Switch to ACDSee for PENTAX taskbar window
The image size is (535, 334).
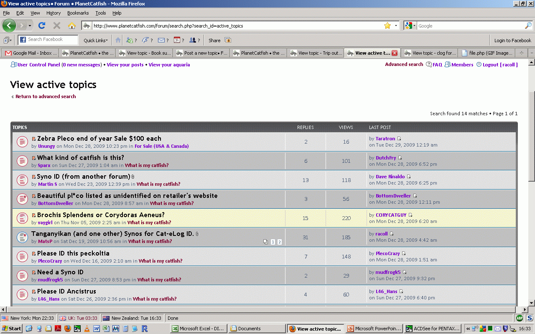[433, 329]
